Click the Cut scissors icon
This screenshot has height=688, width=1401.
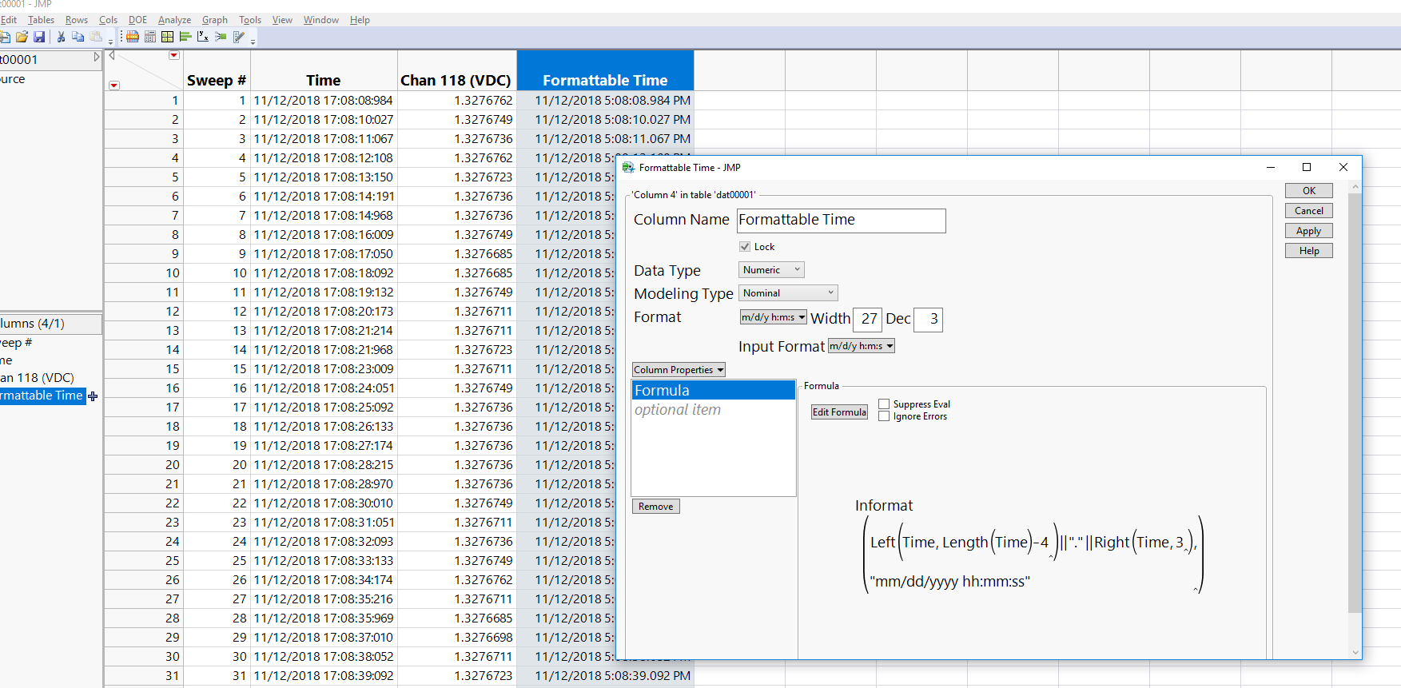pos(61,37)
